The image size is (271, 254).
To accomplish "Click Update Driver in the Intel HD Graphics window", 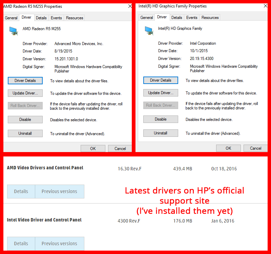I will pyautogui.click(x=161, y=93).
